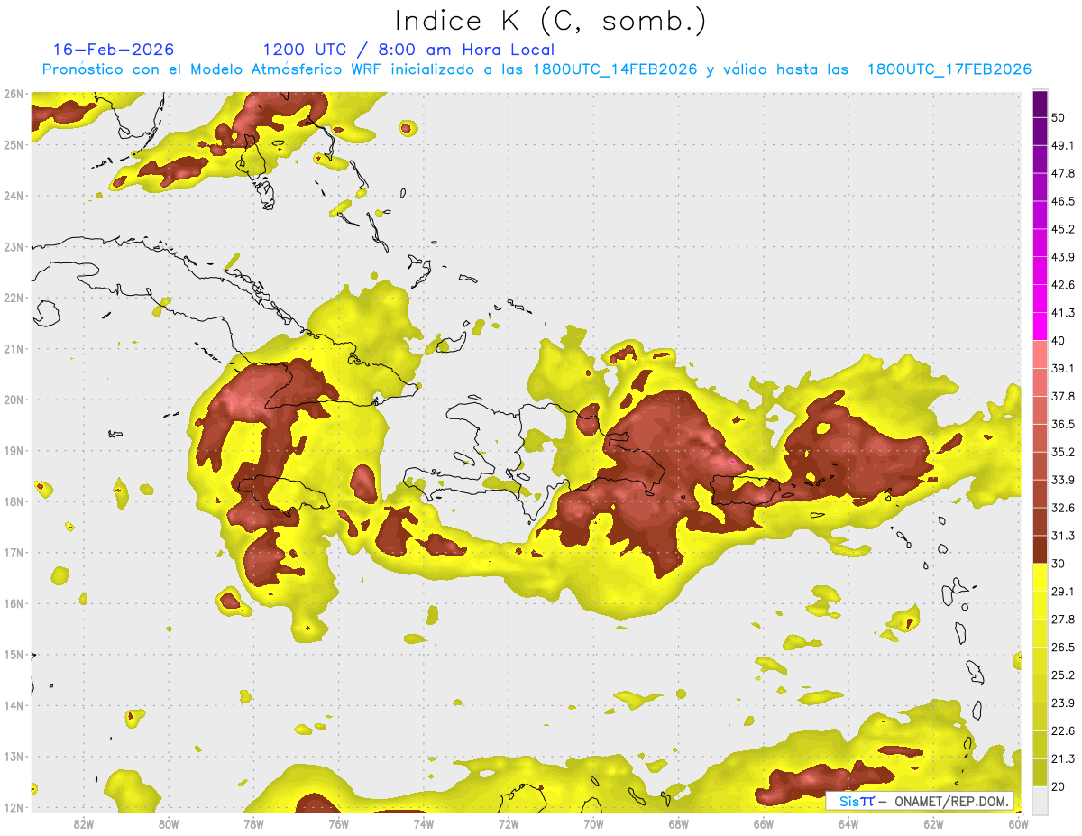The image size is (1082, 836).
Task: Click the colorbar value "25.2"
Action: 1062,675
